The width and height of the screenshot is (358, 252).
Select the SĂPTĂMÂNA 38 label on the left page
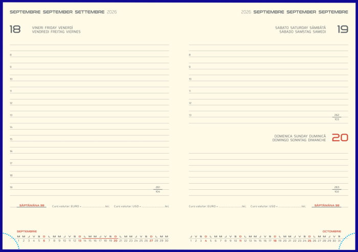pos(32,206)
